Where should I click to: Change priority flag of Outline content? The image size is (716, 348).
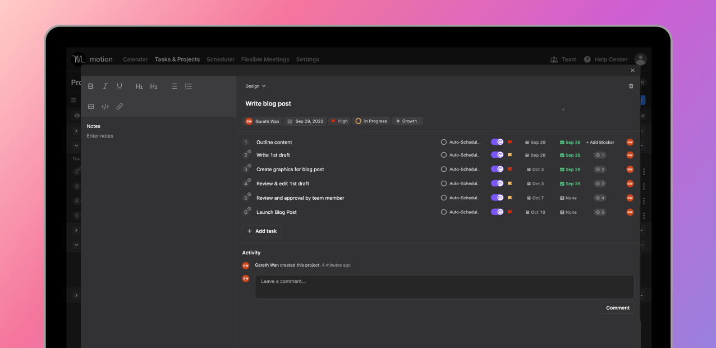pos(510,142)
